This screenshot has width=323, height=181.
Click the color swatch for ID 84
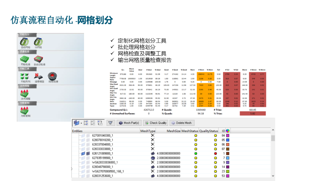(x=228, y=135)
